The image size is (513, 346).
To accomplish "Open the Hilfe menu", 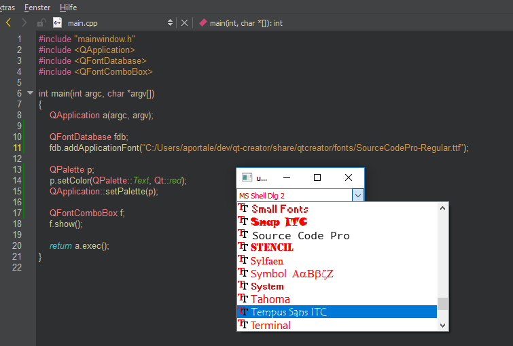I will [x=68, y=7].
